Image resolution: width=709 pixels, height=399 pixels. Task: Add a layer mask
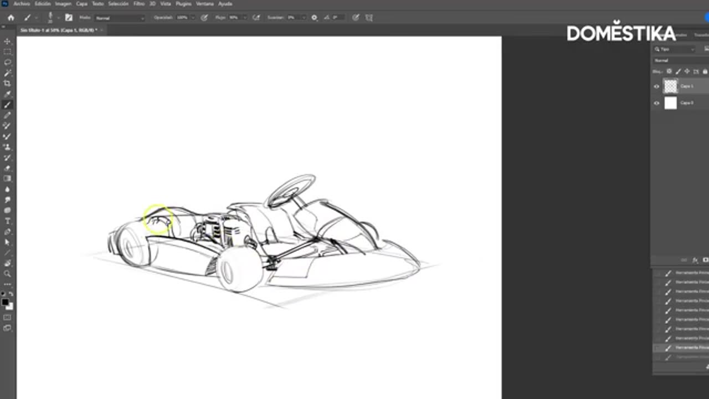pyautogui.click(x=705, y=260)
